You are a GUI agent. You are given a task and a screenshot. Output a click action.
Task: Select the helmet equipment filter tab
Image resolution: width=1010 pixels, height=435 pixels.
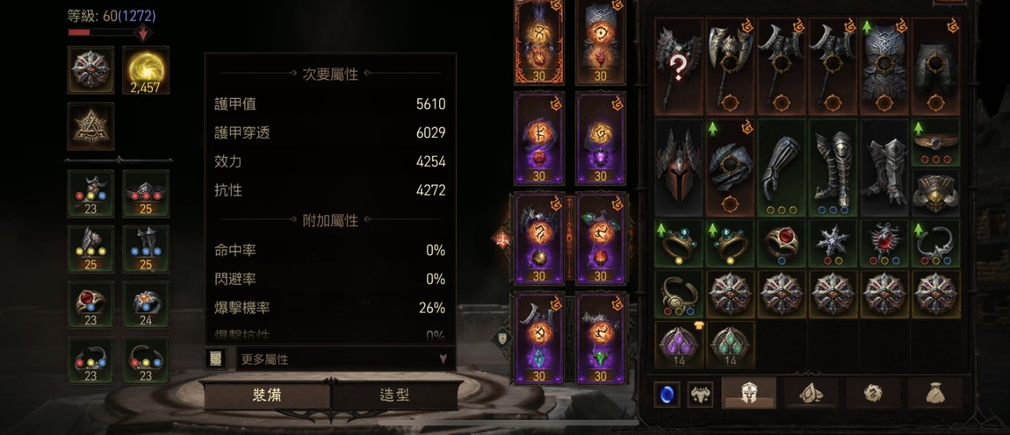point(748,393)
